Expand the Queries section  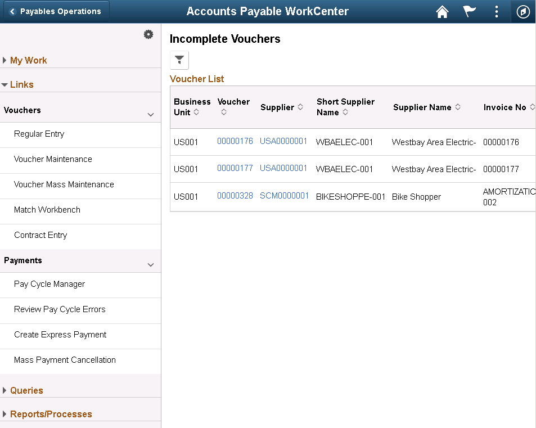[x=26, y=390]
